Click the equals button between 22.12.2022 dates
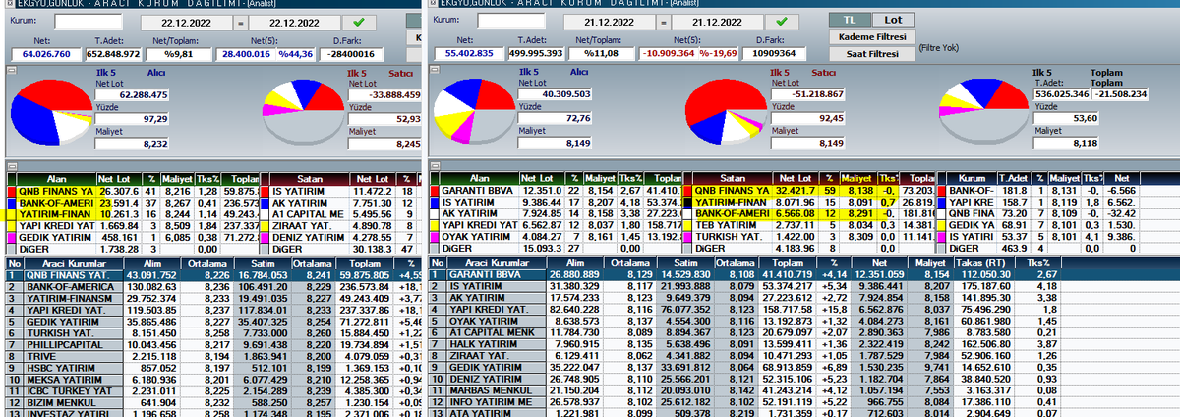Image resolution: width=1180 pixels, height=417 pixels. tap(243, 21)
